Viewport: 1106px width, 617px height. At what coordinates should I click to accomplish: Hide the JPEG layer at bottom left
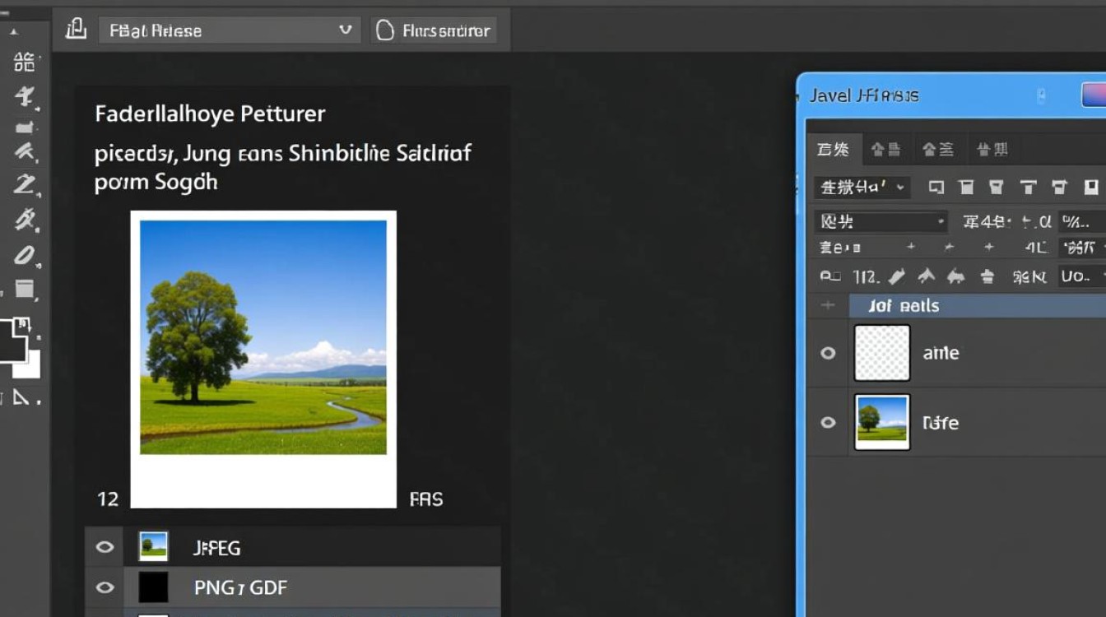(x=105, y=546)
